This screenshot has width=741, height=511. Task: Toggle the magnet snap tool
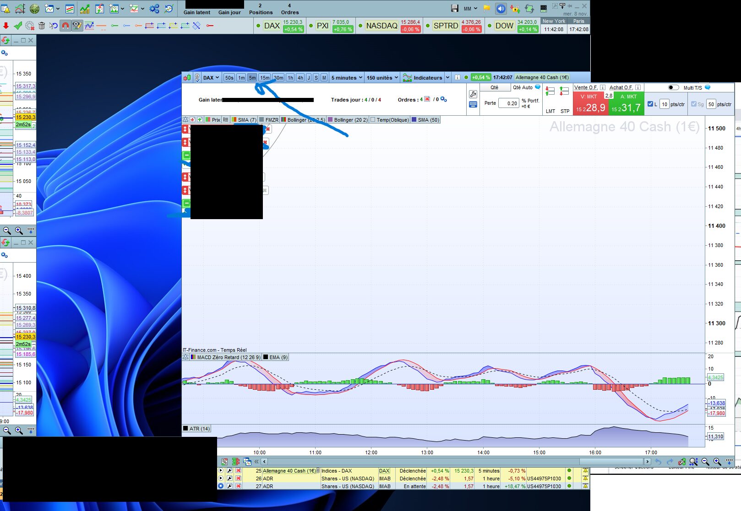click(x=65, y=26)
